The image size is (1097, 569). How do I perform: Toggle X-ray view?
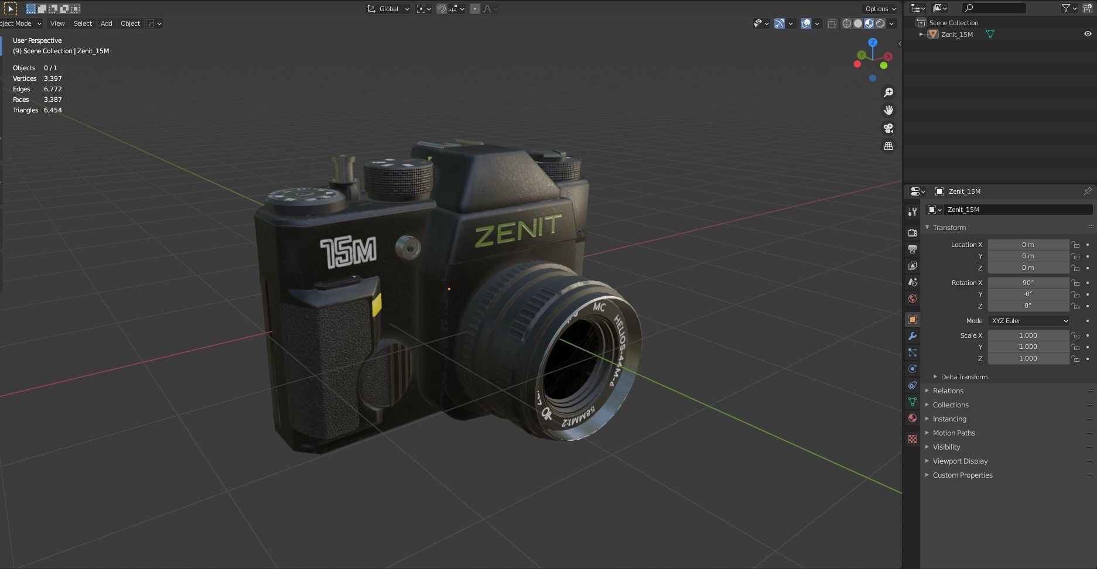[832, 23]
